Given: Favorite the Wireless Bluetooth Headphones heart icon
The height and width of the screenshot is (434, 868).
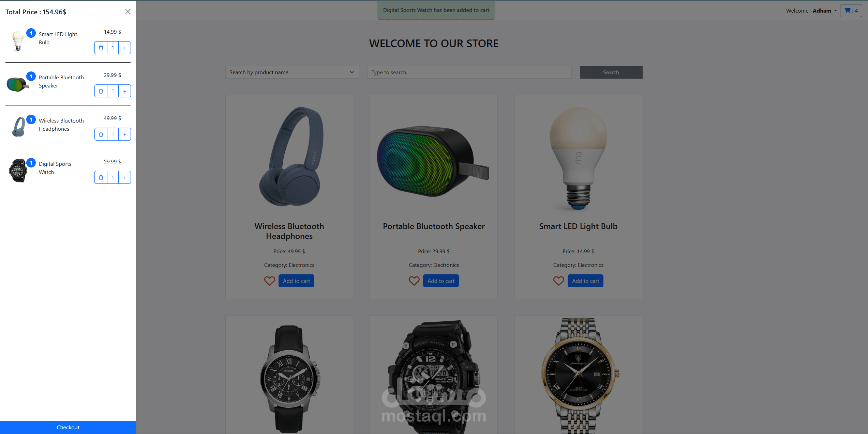Looking at the screenshot, I should (x=269, y=281).
